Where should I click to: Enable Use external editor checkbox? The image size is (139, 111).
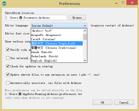tap(8, 58)
